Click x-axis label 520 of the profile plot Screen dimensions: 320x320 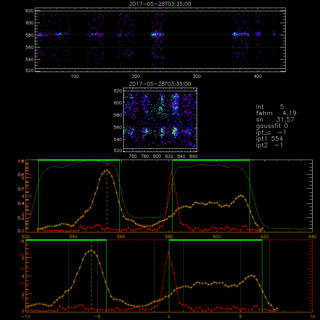click(26, 237)
